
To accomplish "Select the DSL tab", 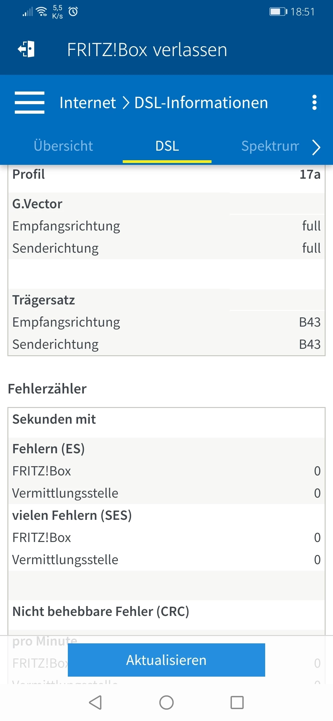I will pyautogui.click(x=167, y=146).
